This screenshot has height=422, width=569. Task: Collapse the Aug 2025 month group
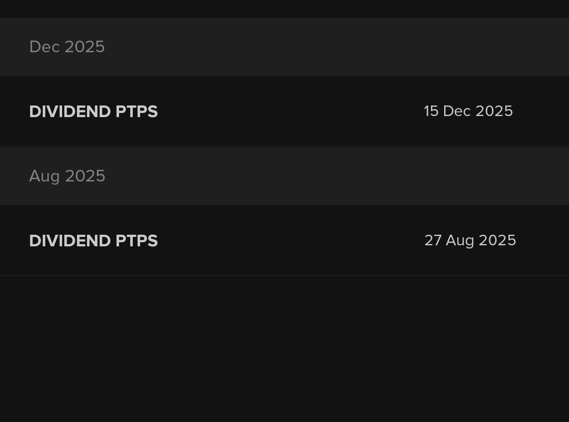pyautogui.click(x=284, y=176)
